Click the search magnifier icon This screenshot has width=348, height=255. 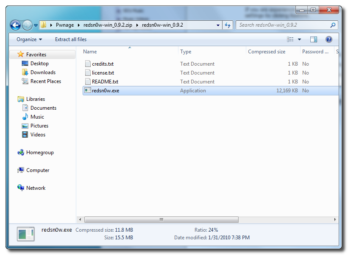point(333,25)
